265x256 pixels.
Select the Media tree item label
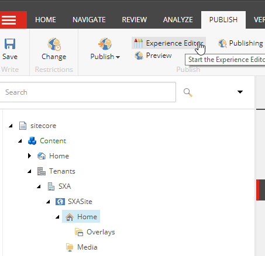87,247
